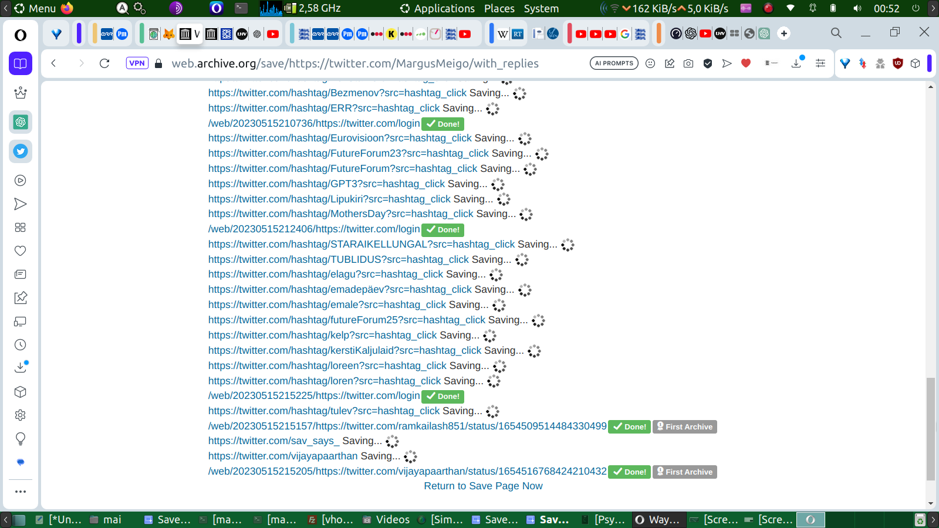The image size is (939, 528).
Task: Open the MothersDay hashtag link
Action: (341, 214)
